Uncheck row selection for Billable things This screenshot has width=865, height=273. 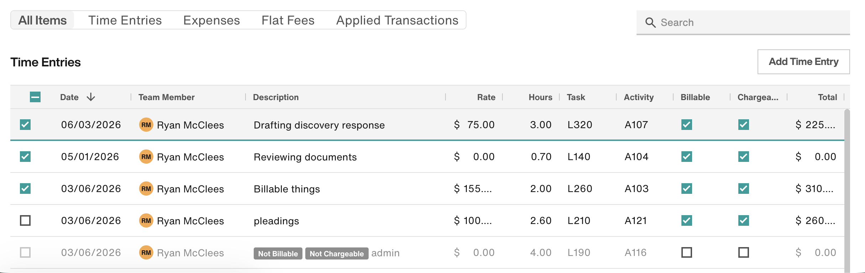tap(25, 189)
